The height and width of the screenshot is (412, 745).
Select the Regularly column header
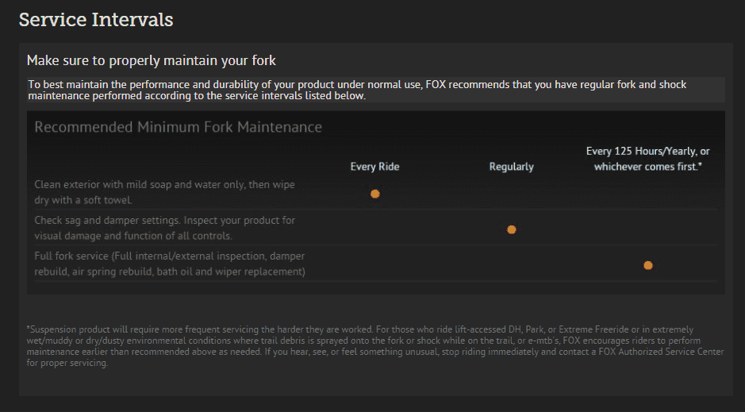511,167
